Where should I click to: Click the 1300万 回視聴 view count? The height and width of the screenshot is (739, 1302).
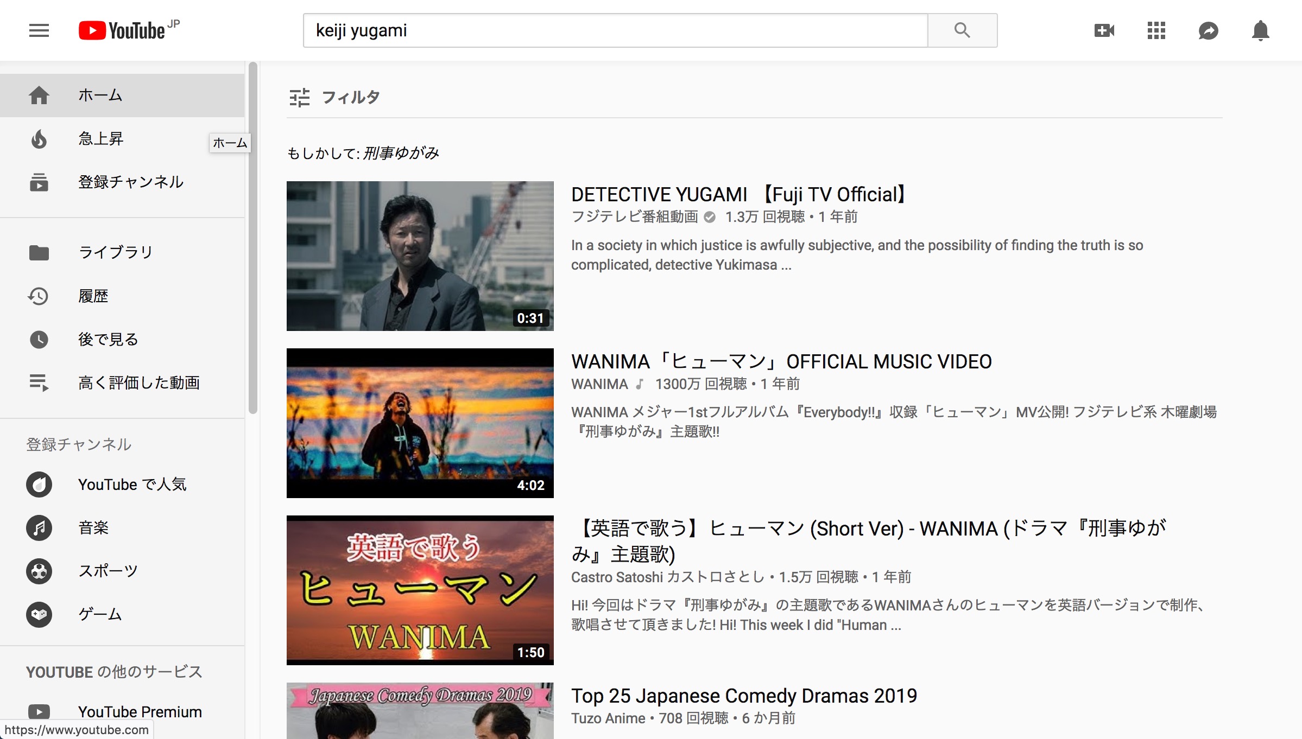(x=701, y=384)
